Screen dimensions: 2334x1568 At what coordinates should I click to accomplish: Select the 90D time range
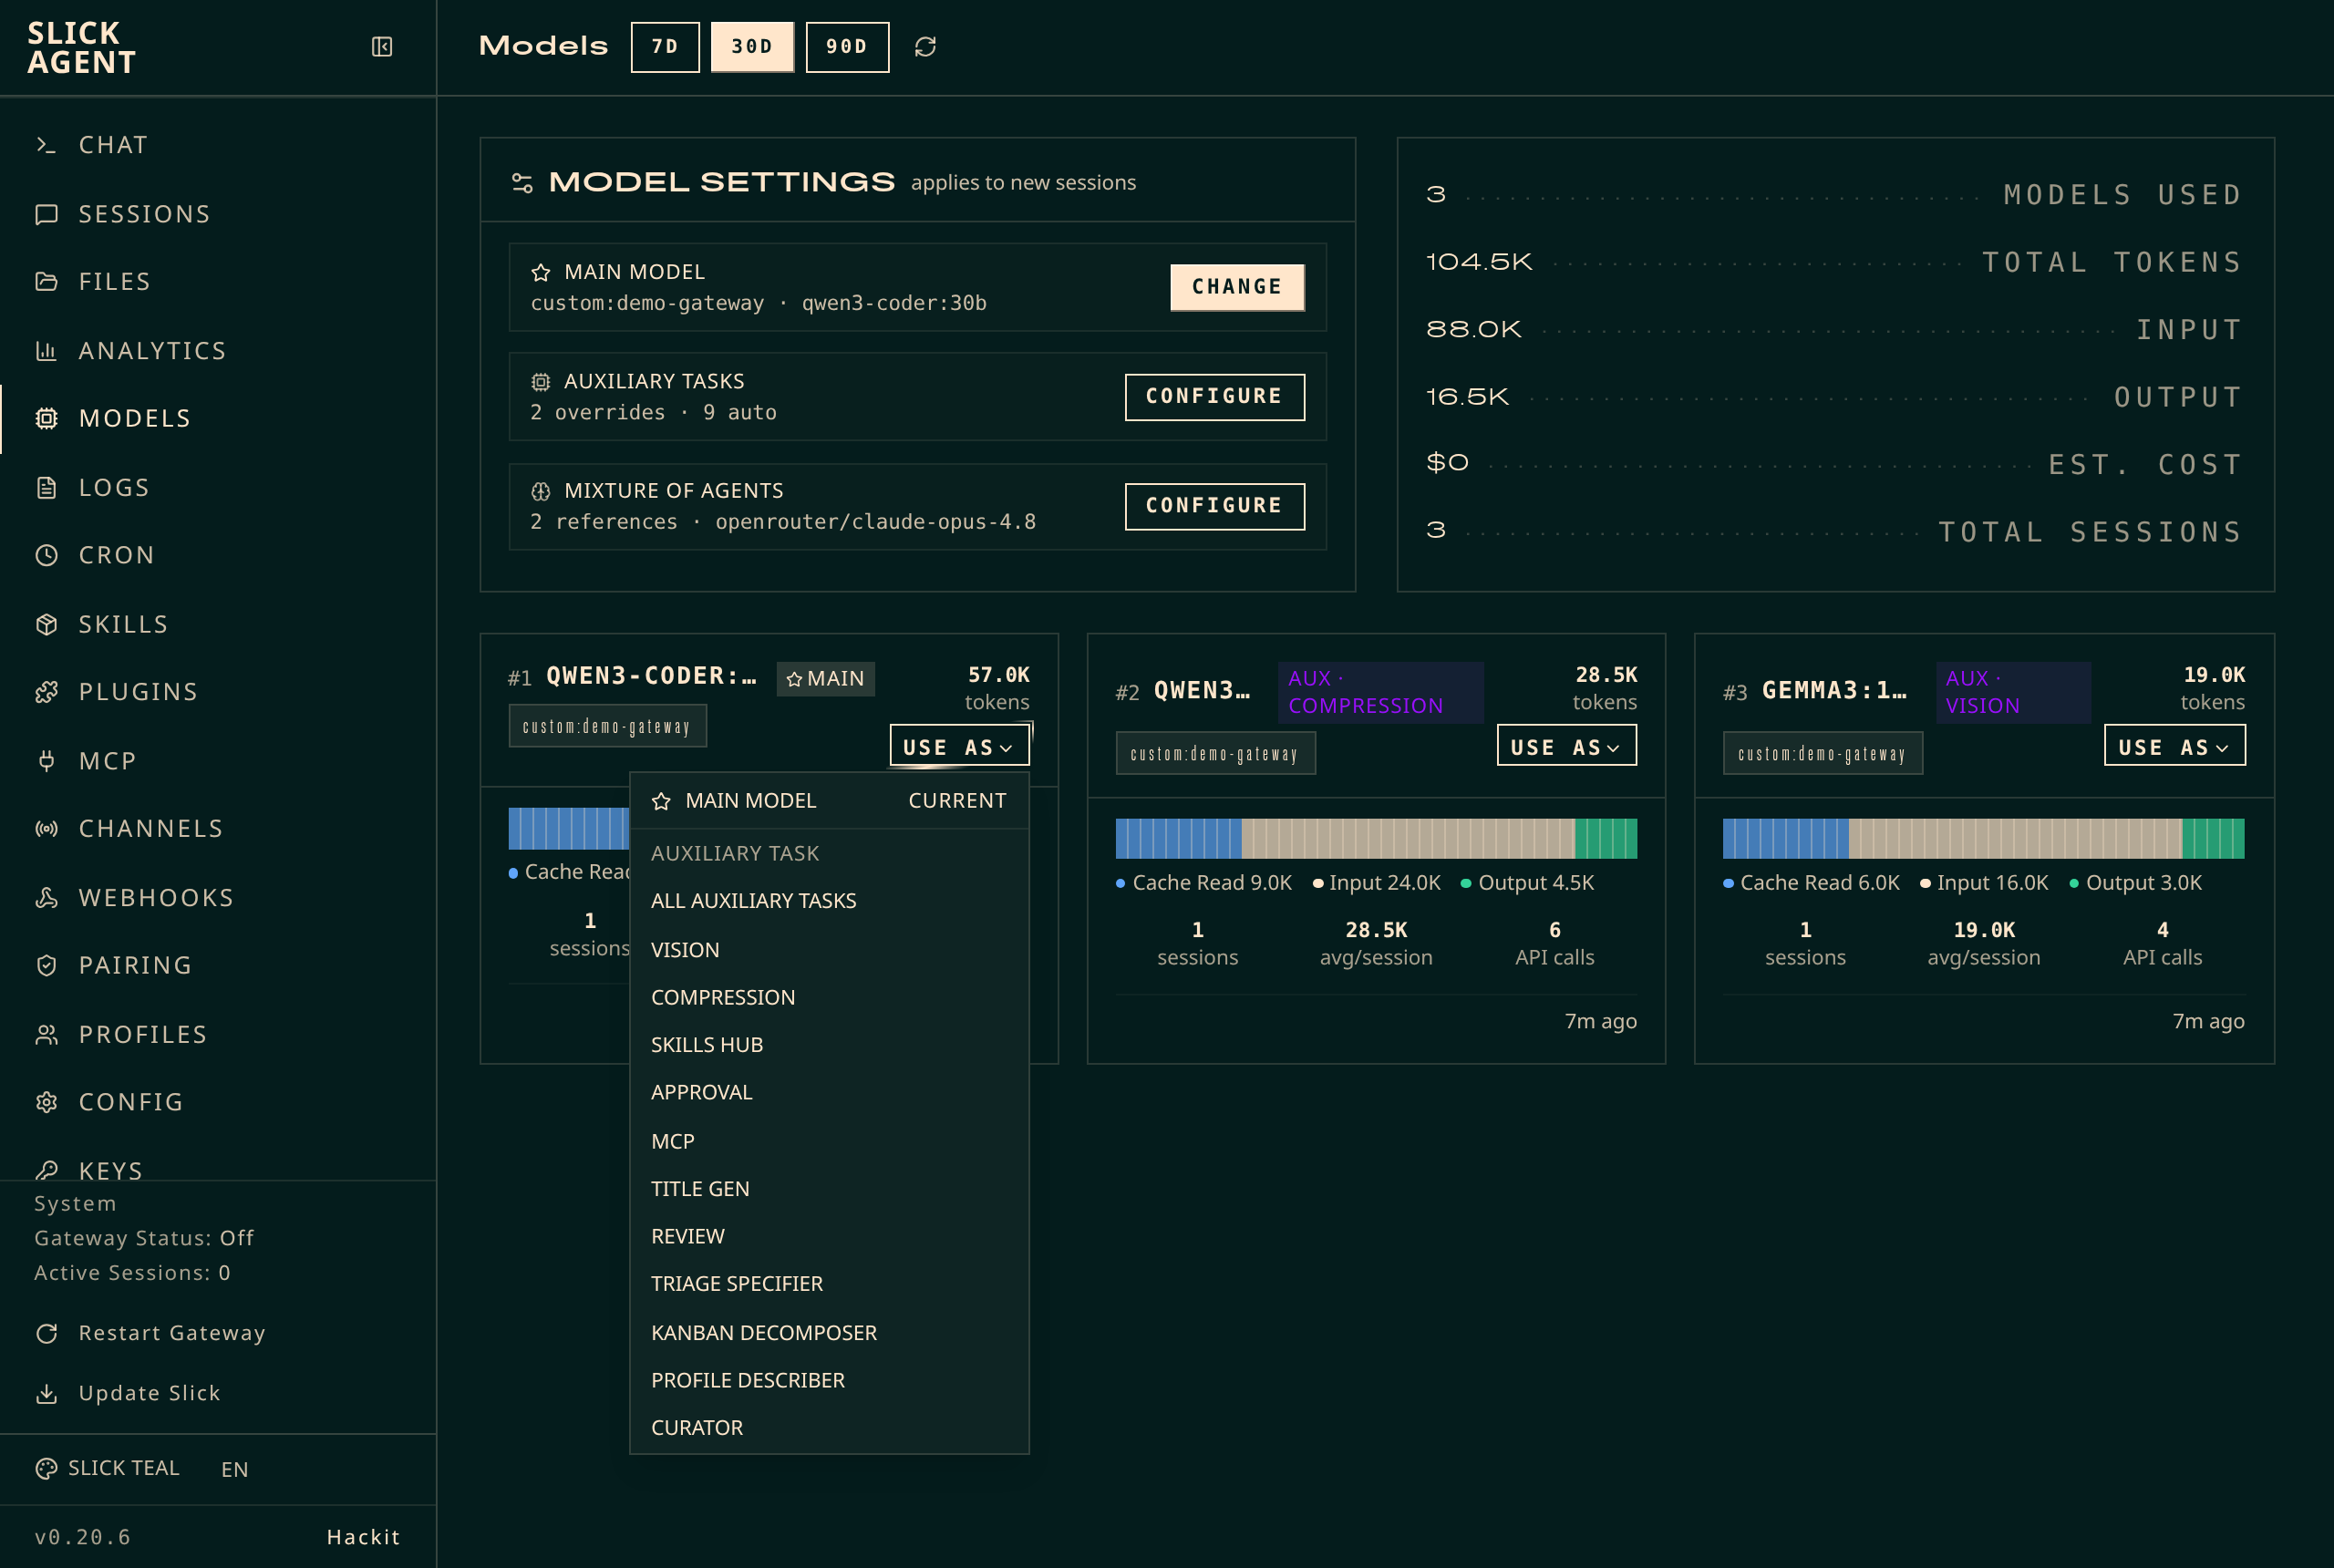click(x=847, y=47)
